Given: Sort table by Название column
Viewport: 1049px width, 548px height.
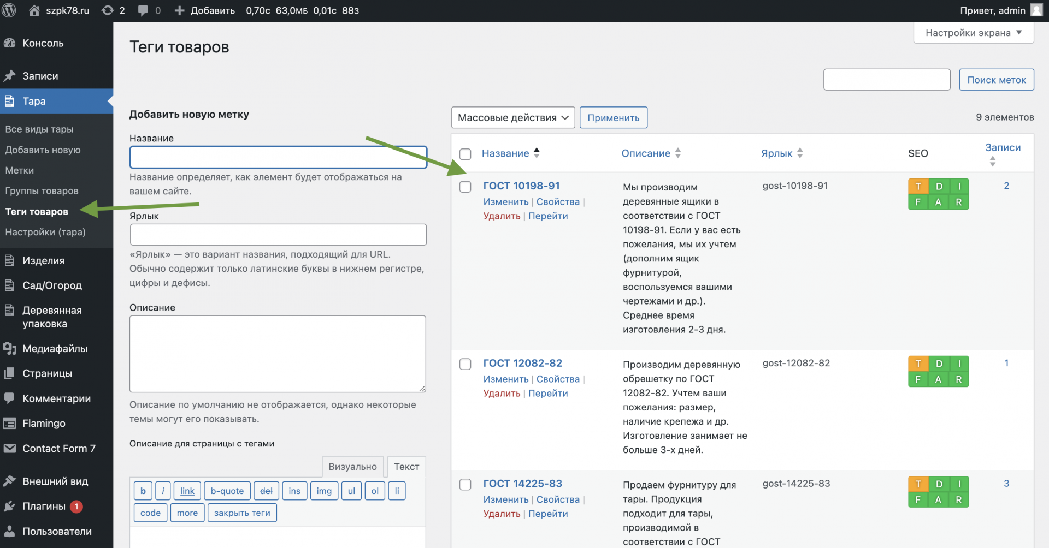Looking at the screenshot, I should point(511,153).
